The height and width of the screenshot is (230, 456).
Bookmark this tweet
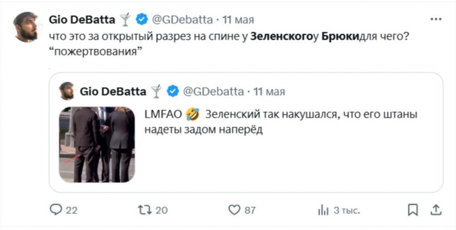click(412, 210)
